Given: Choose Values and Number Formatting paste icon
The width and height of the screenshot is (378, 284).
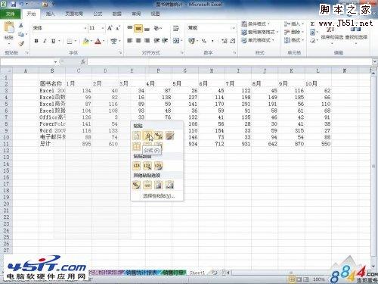Looking at the screenshot, I should (x=147, y=166).
